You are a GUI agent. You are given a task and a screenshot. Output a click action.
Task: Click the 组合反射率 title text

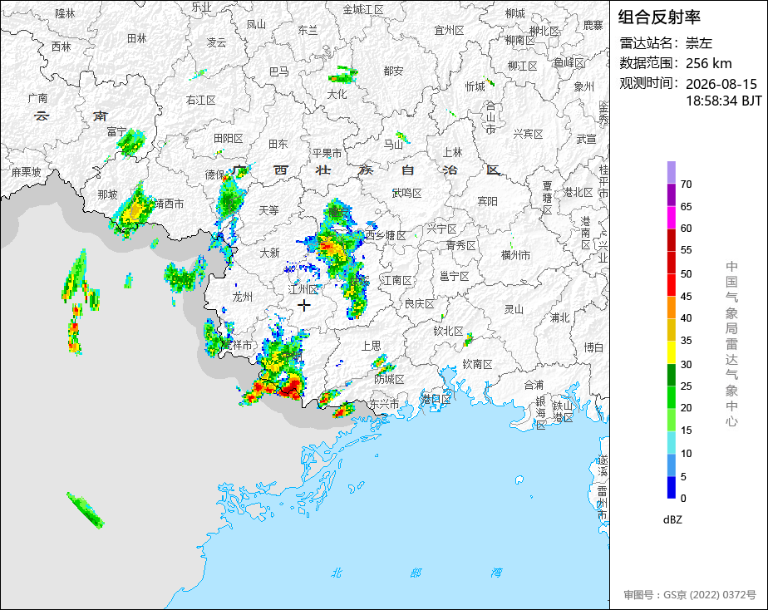click(659, 17)
